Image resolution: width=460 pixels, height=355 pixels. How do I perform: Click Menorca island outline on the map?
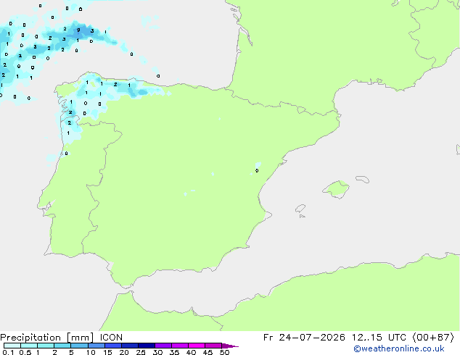(x=363, y=179)
